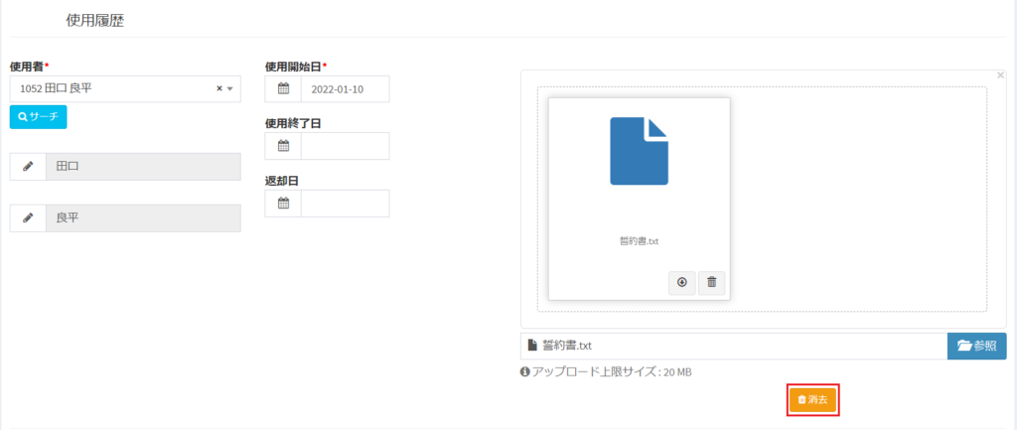
Task: Click the 参照 browse button
Action: [977, 346]
